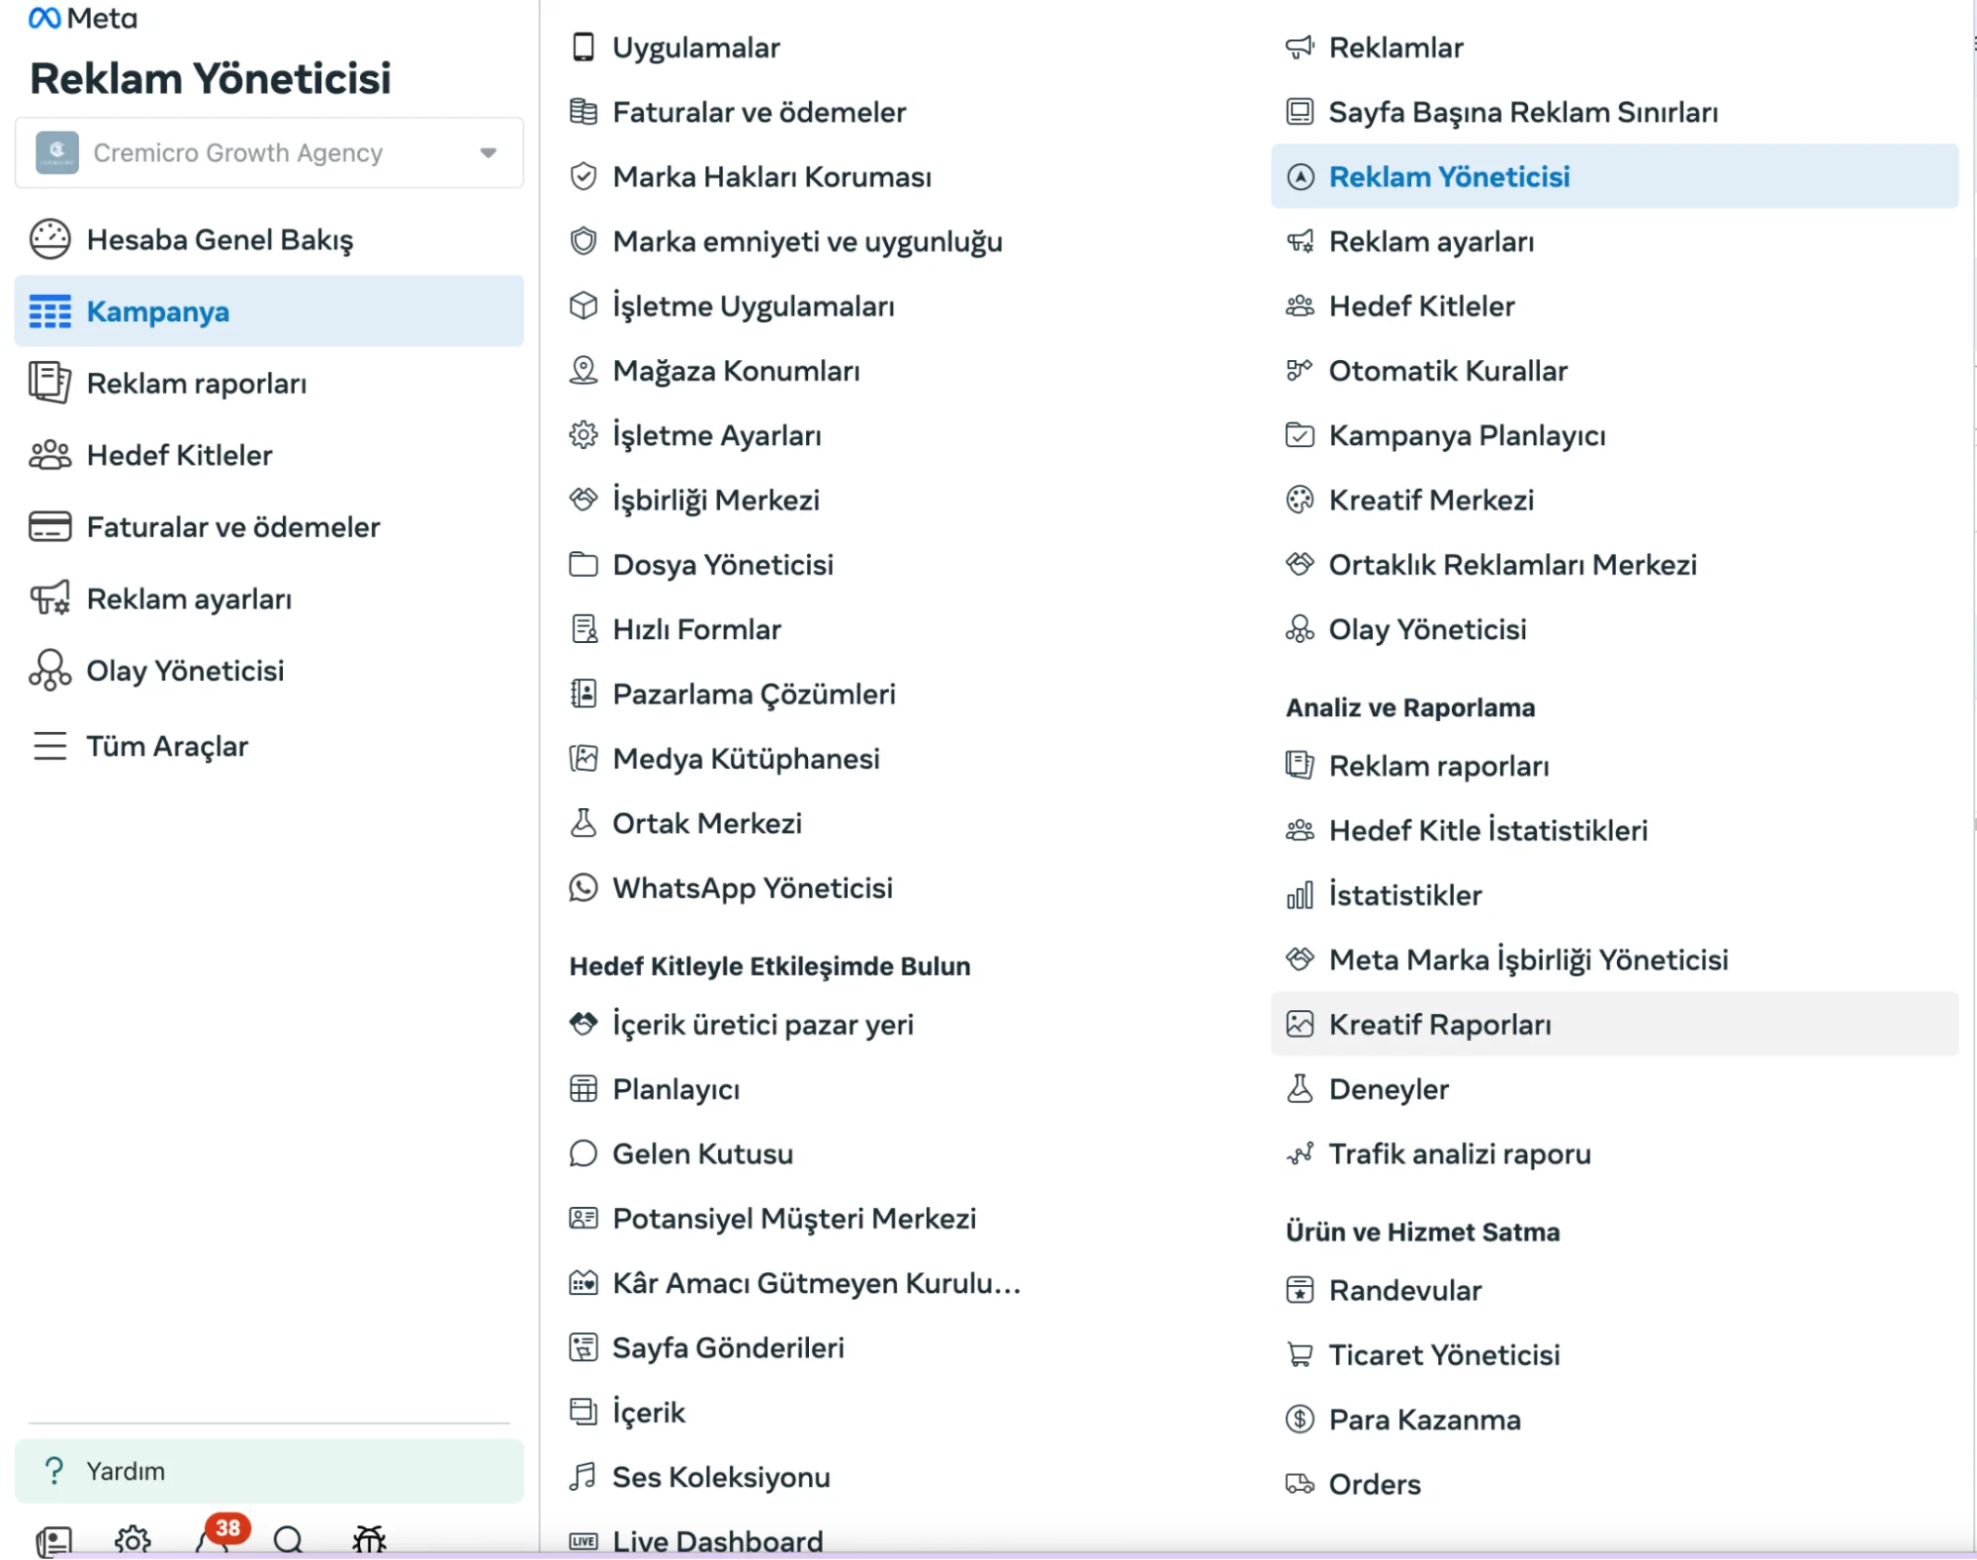The width and height of the screenshot is (1977, 1560).
Task: Open the Cremicro Growth Agency account dropdown
Action: pyautogui.click(x=269, y=152)
